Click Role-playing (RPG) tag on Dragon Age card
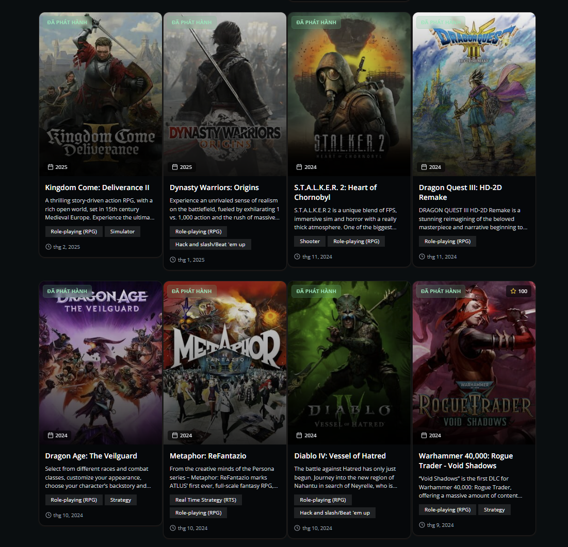Screen dimensions: 568x547 (x=74, y=500)
